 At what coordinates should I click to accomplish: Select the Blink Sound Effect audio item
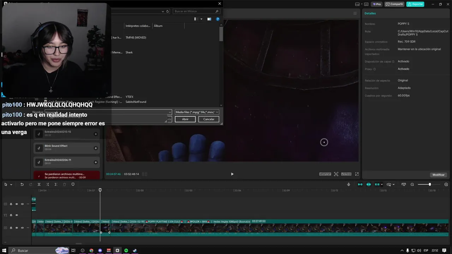pos(66,148)
